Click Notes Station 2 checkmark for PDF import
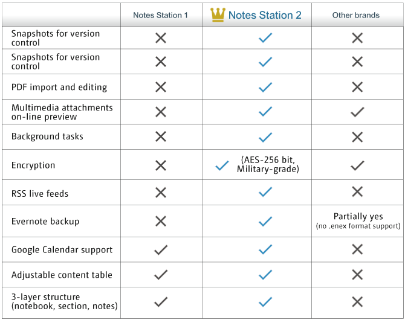Image resolution: width=405 pixels, height=320 pixels. pyautogui.click(x=265, y=87)
